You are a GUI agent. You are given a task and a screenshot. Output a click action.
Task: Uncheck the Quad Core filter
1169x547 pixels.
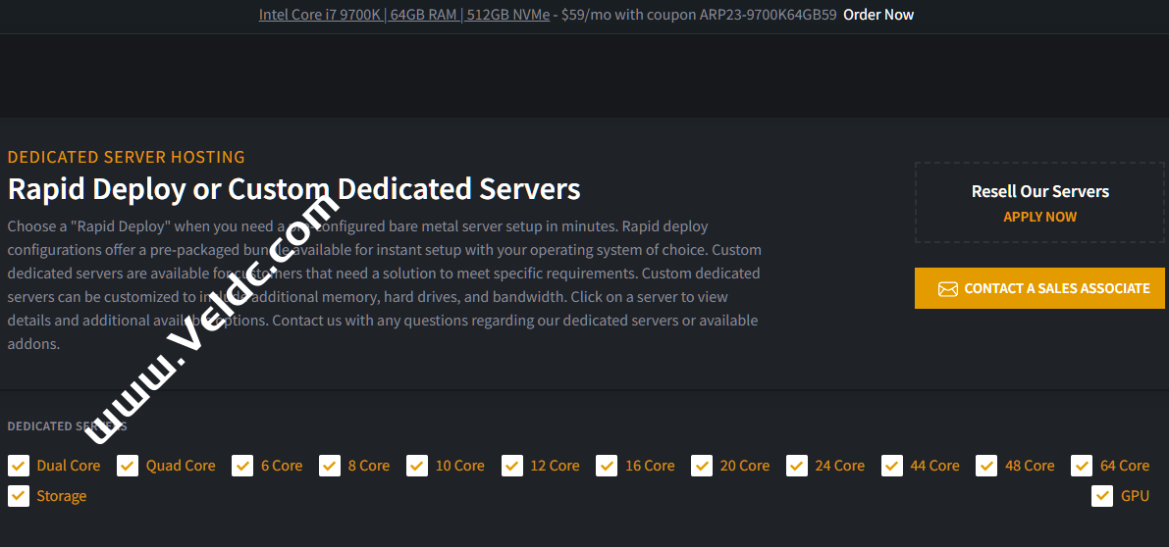128,466
